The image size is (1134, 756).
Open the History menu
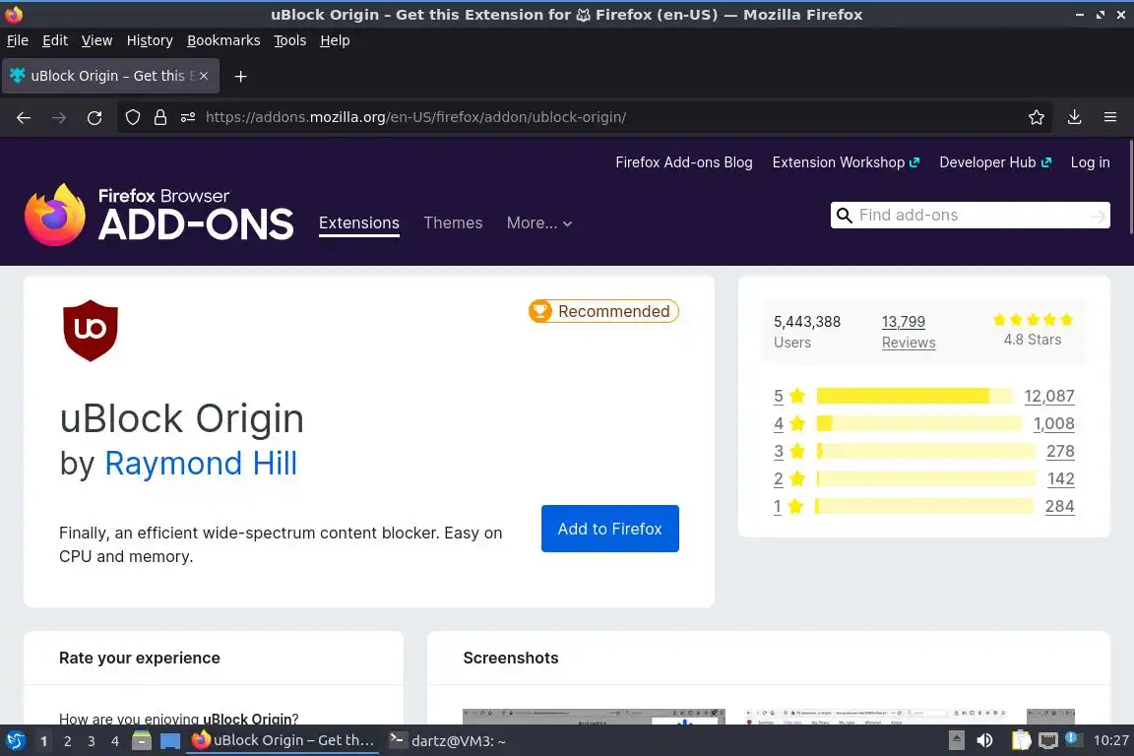click(x=150, y=40)
